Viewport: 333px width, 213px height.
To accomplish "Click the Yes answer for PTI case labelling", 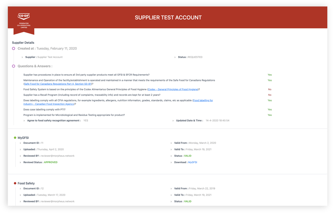I will [270, 110].
